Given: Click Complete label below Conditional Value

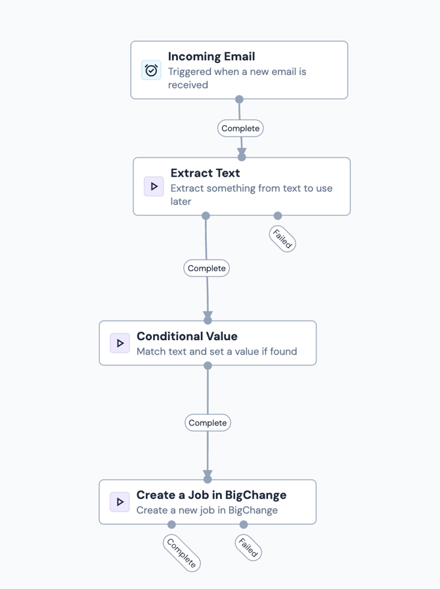Looking at the screenshot, I should (208, 423).
